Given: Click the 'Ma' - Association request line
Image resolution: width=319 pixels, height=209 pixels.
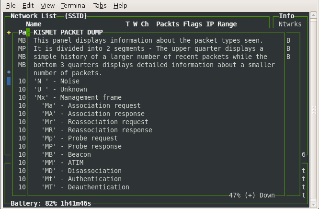Looking at the screenshot, I should 91,105.
